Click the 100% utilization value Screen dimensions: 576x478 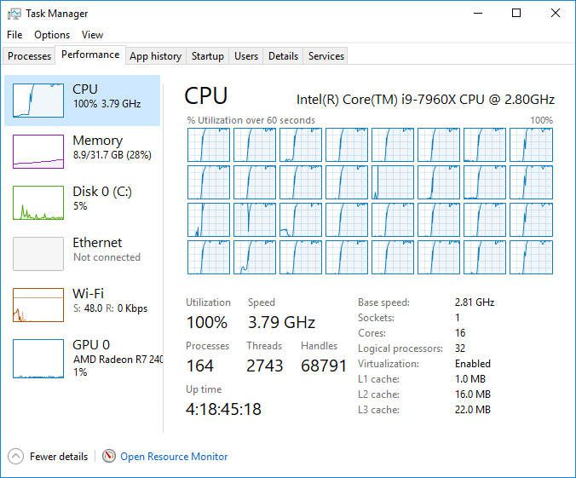coord(207,322)
